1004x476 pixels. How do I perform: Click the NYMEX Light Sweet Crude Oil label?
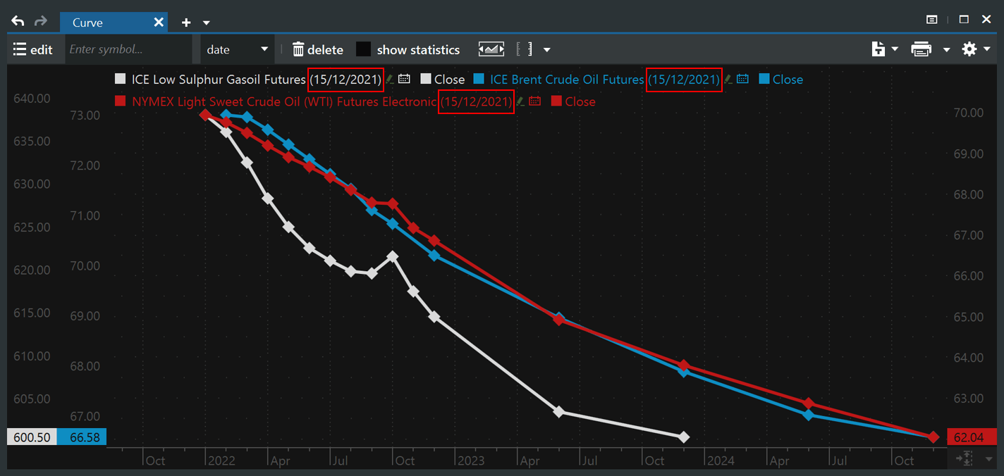(284, 101)
